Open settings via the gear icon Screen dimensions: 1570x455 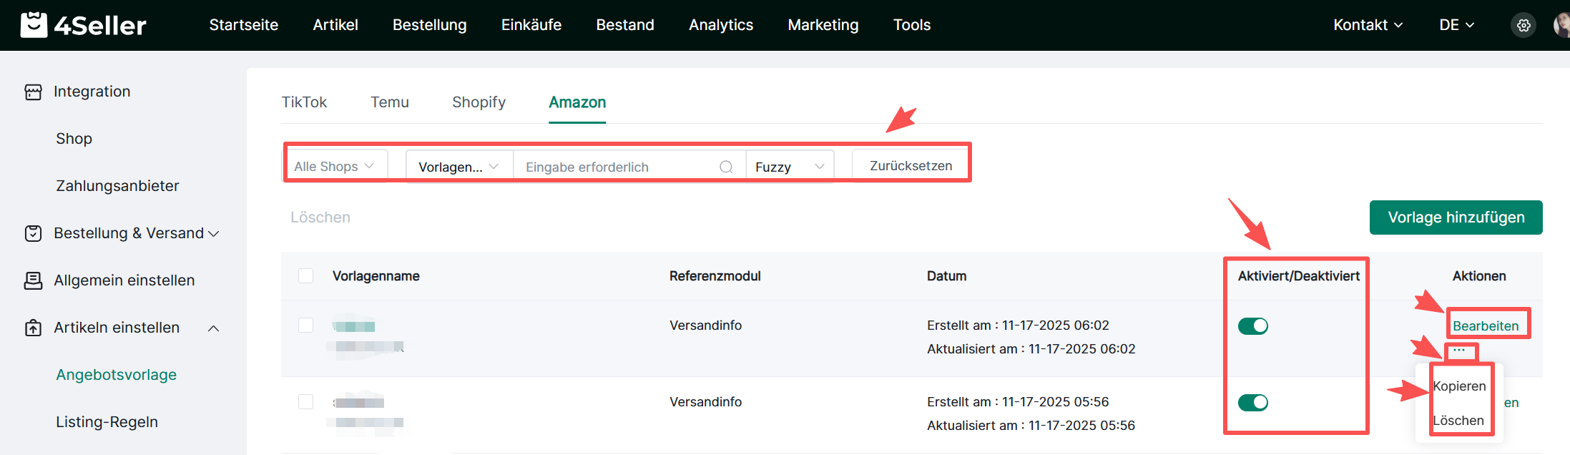point(1524,25)
